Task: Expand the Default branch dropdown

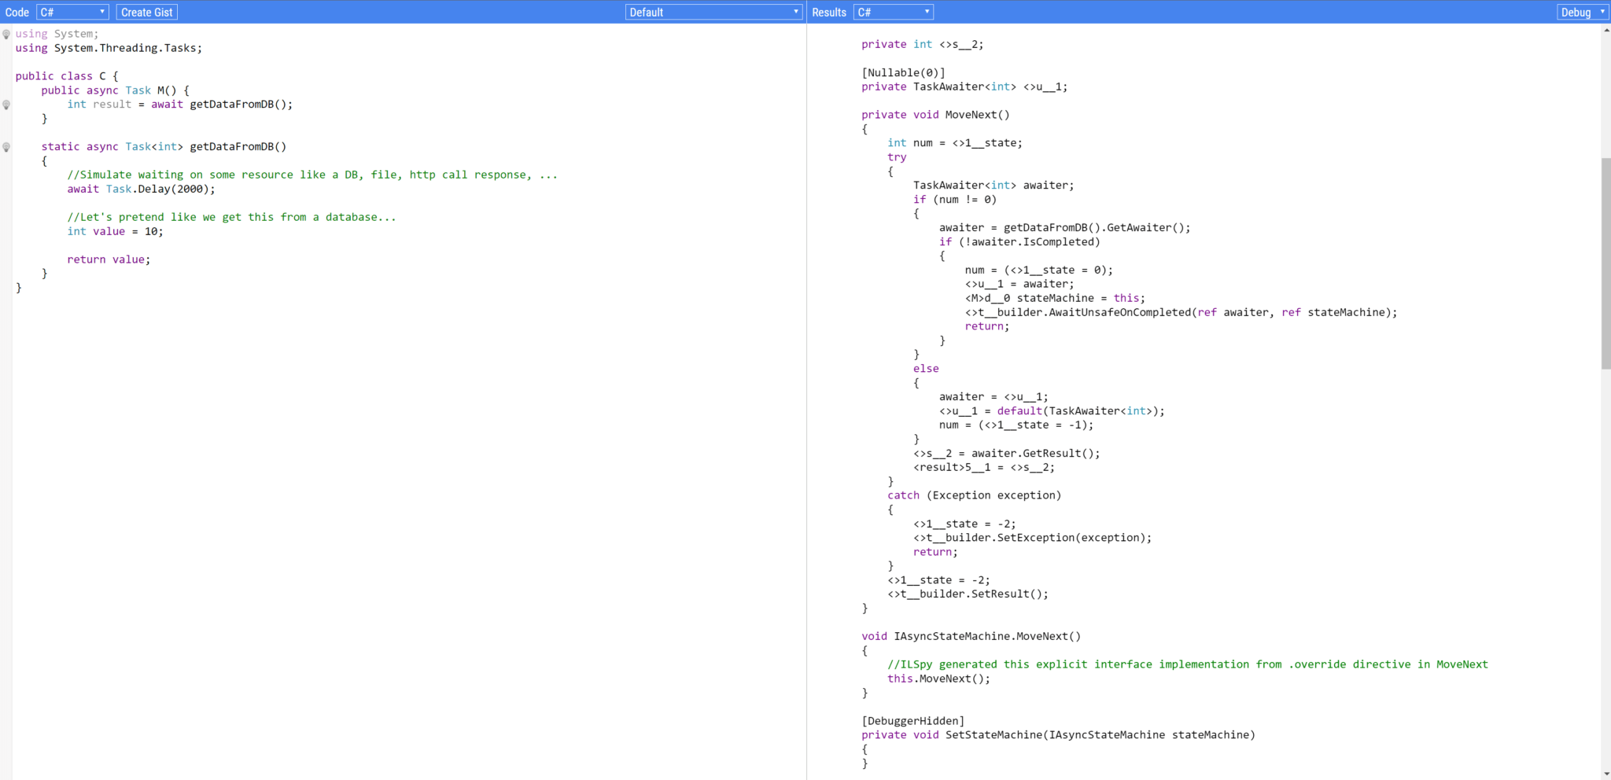Action: [x=713, y=12]
